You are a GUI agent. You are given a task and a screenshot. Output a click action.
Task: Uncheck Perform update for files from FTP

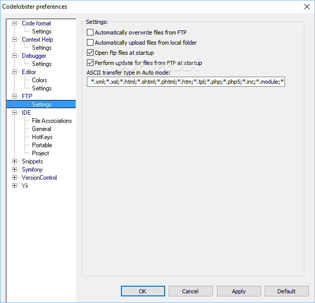90,63
